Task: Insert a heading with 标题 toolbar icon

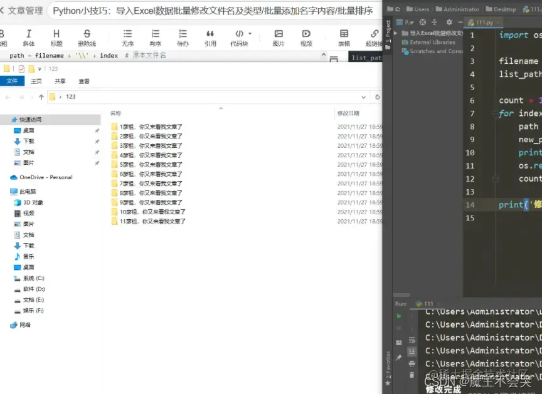Action: pos(56,38)
